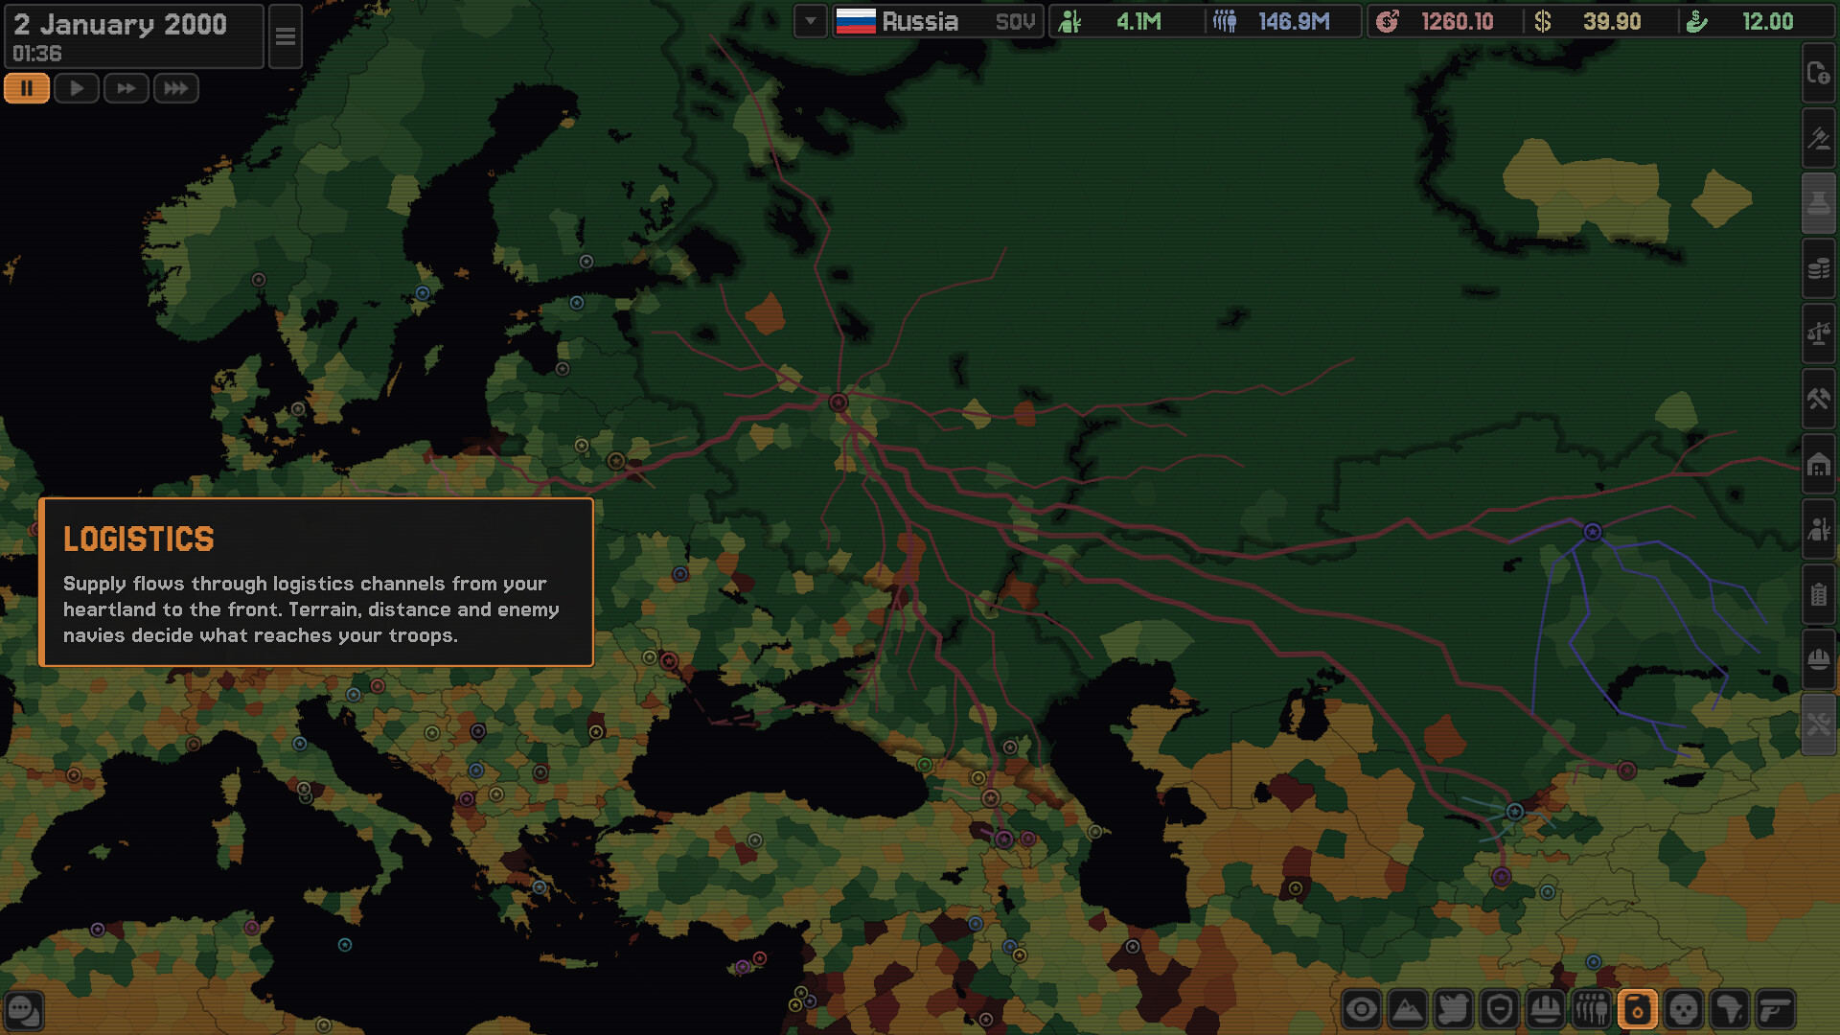This screenshot has width=1840, height=1035.
Task: Open the hamburger main menu
Action: (286, 36)
